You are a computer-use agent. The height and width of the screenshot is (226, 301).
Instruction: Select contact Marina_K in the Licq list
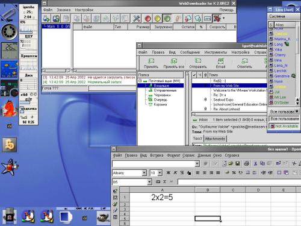(282, 39)
